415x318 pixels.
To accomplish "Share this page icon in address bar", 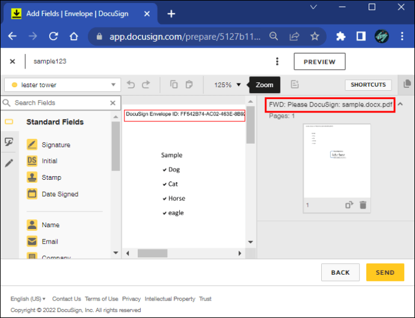I will [x=294, y=36].
